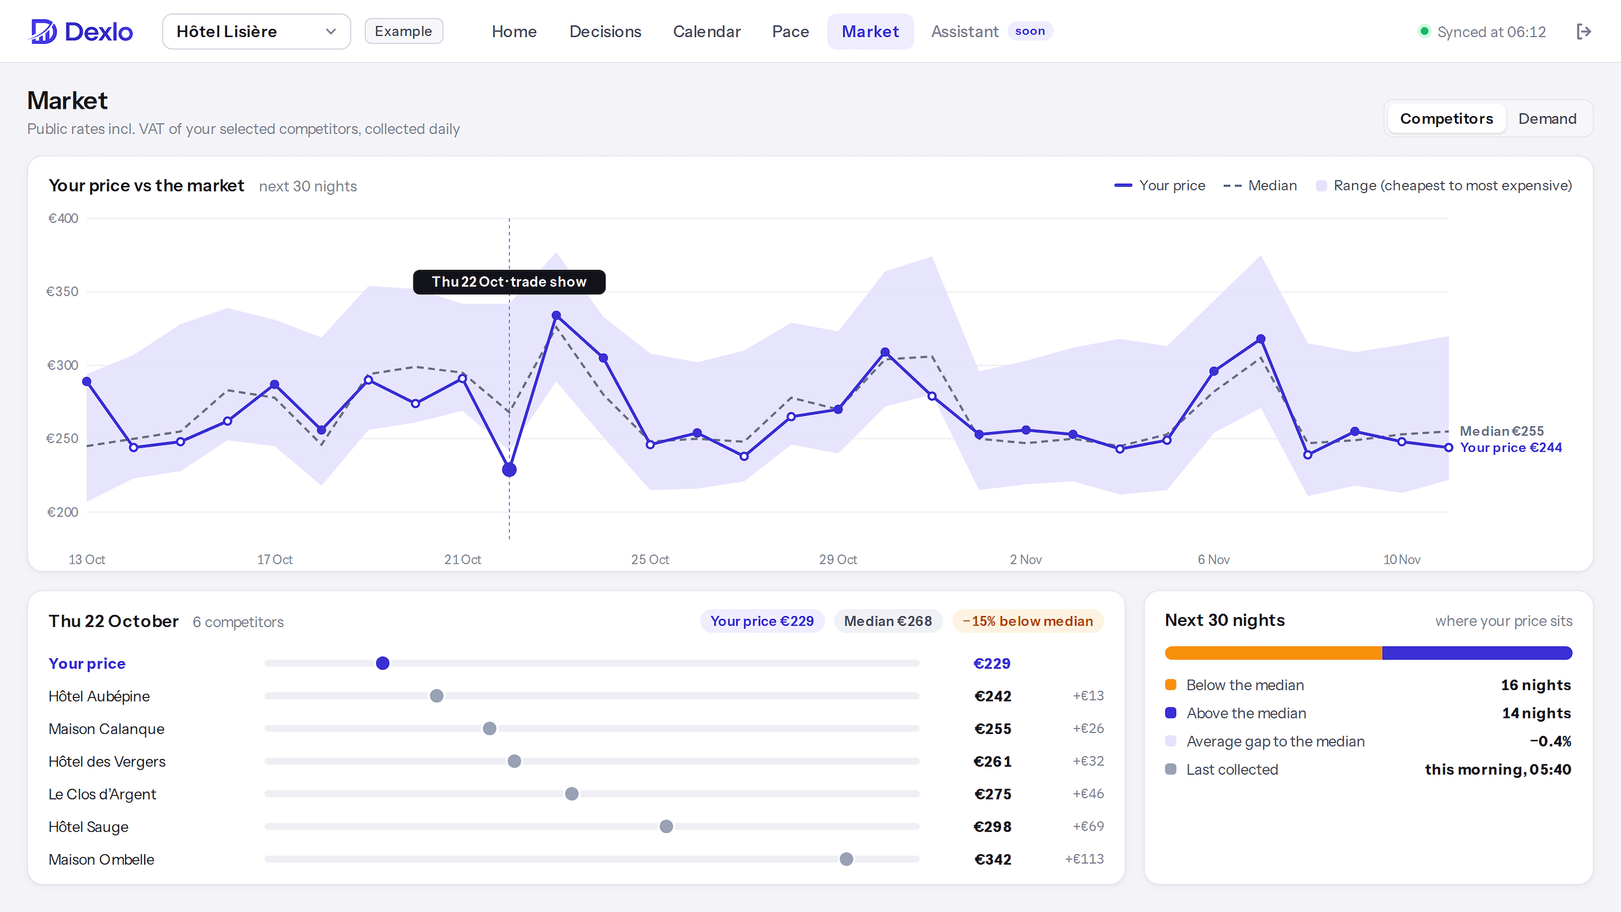Click the Median €268 pill

(888, 621)
